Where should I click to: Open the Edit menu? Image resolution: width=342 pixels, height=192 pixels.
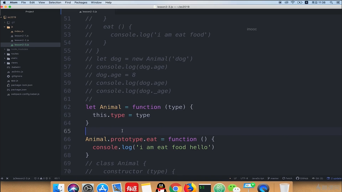click(32, 2)
